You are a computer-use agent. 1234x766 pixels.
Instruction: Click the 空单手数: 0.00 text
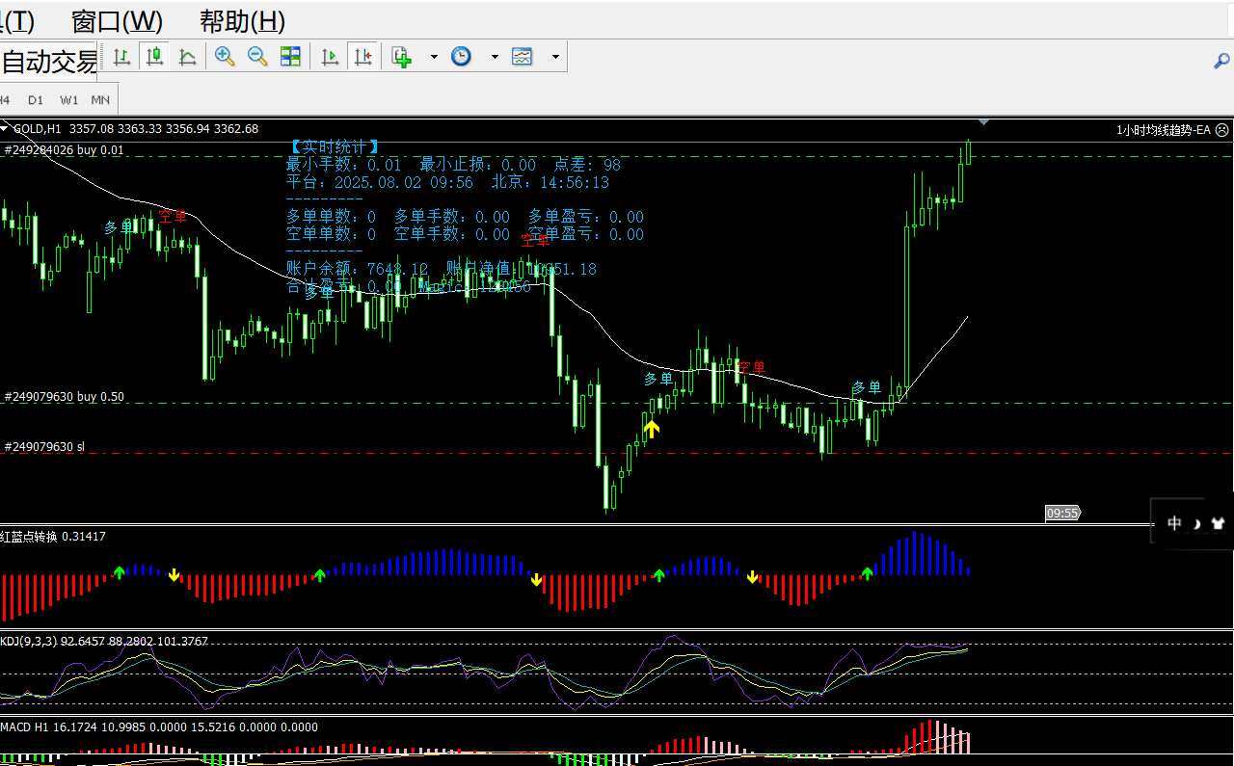pos(452,234)
